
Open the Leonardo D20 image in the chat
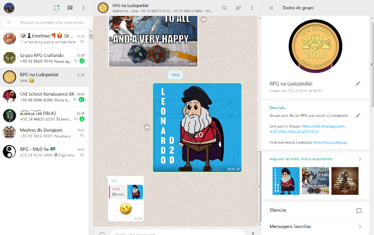pyautogui.click(x=197, y=128)
